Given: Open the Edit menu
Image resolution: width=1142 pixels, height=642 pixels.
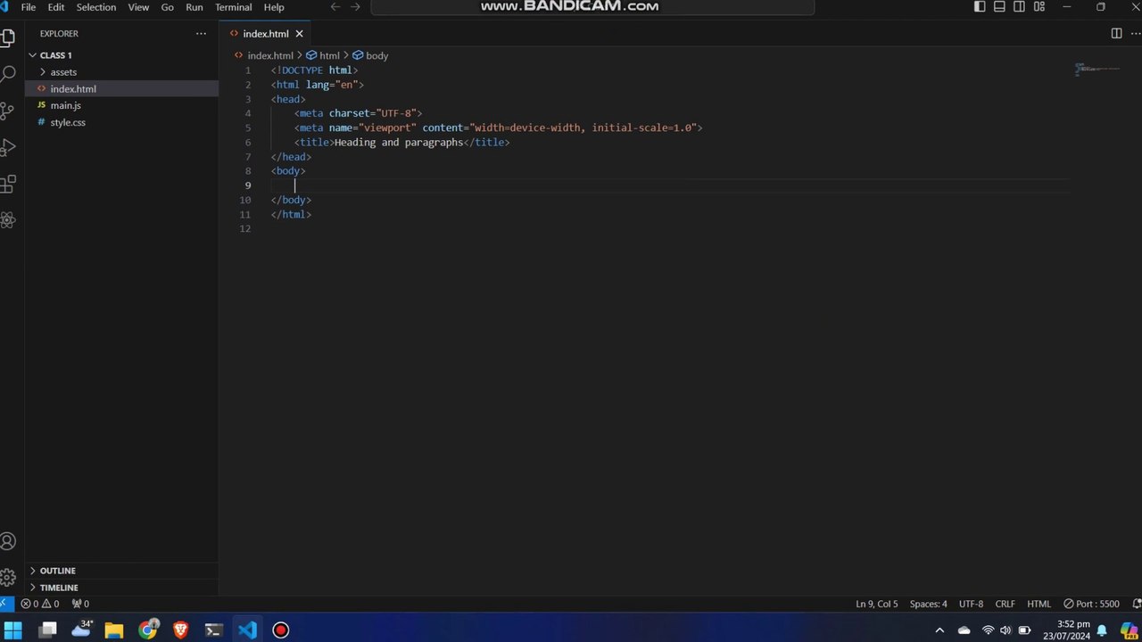Looking at the screenshot, I should point(56,7).
